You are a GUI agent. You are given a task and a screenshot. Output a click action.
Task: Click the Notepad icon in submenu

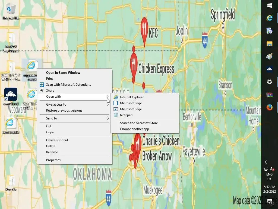click(116, 115)
